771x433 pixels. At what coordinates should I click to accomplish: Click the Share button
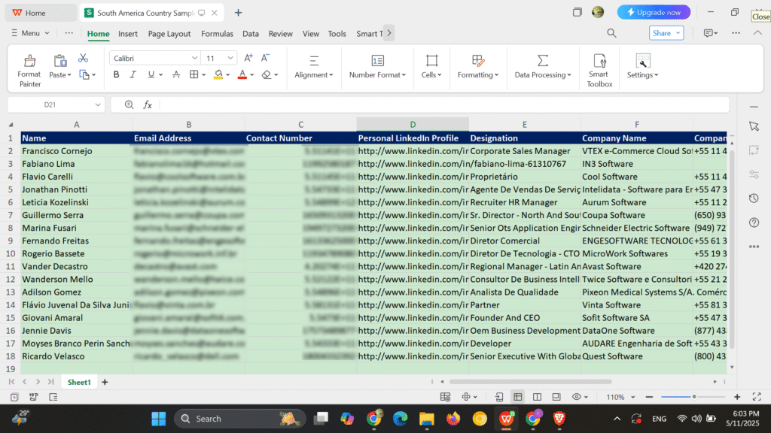[x=666, y=33]
